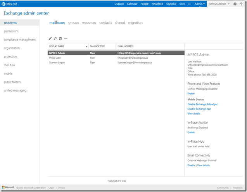This screenshot has width=247, height=192.
Task: Click the Microsoft logo in footer
Action: tap(8, 187)
